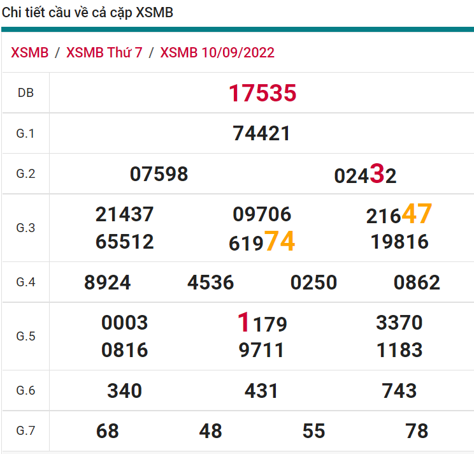The image size is (474, 454).
Task: Click the heading Chi tiết cầu về cả cặp XSMB
Action: (x=87, y=13)
